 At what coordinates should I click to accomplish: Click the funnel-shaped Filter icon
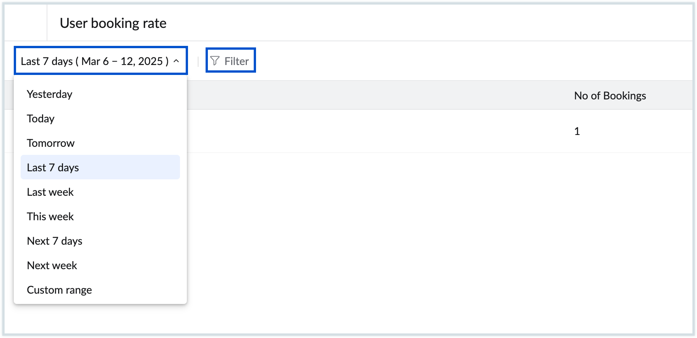tap(215, 60)
